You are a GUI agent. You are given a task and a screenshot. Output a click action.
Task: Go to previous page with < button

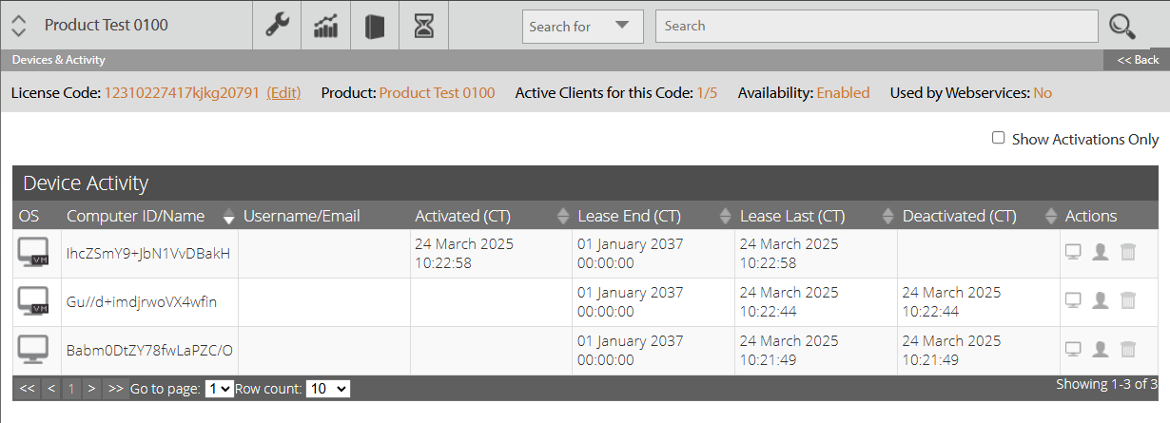pyautogui.click(x=51, y=388)
